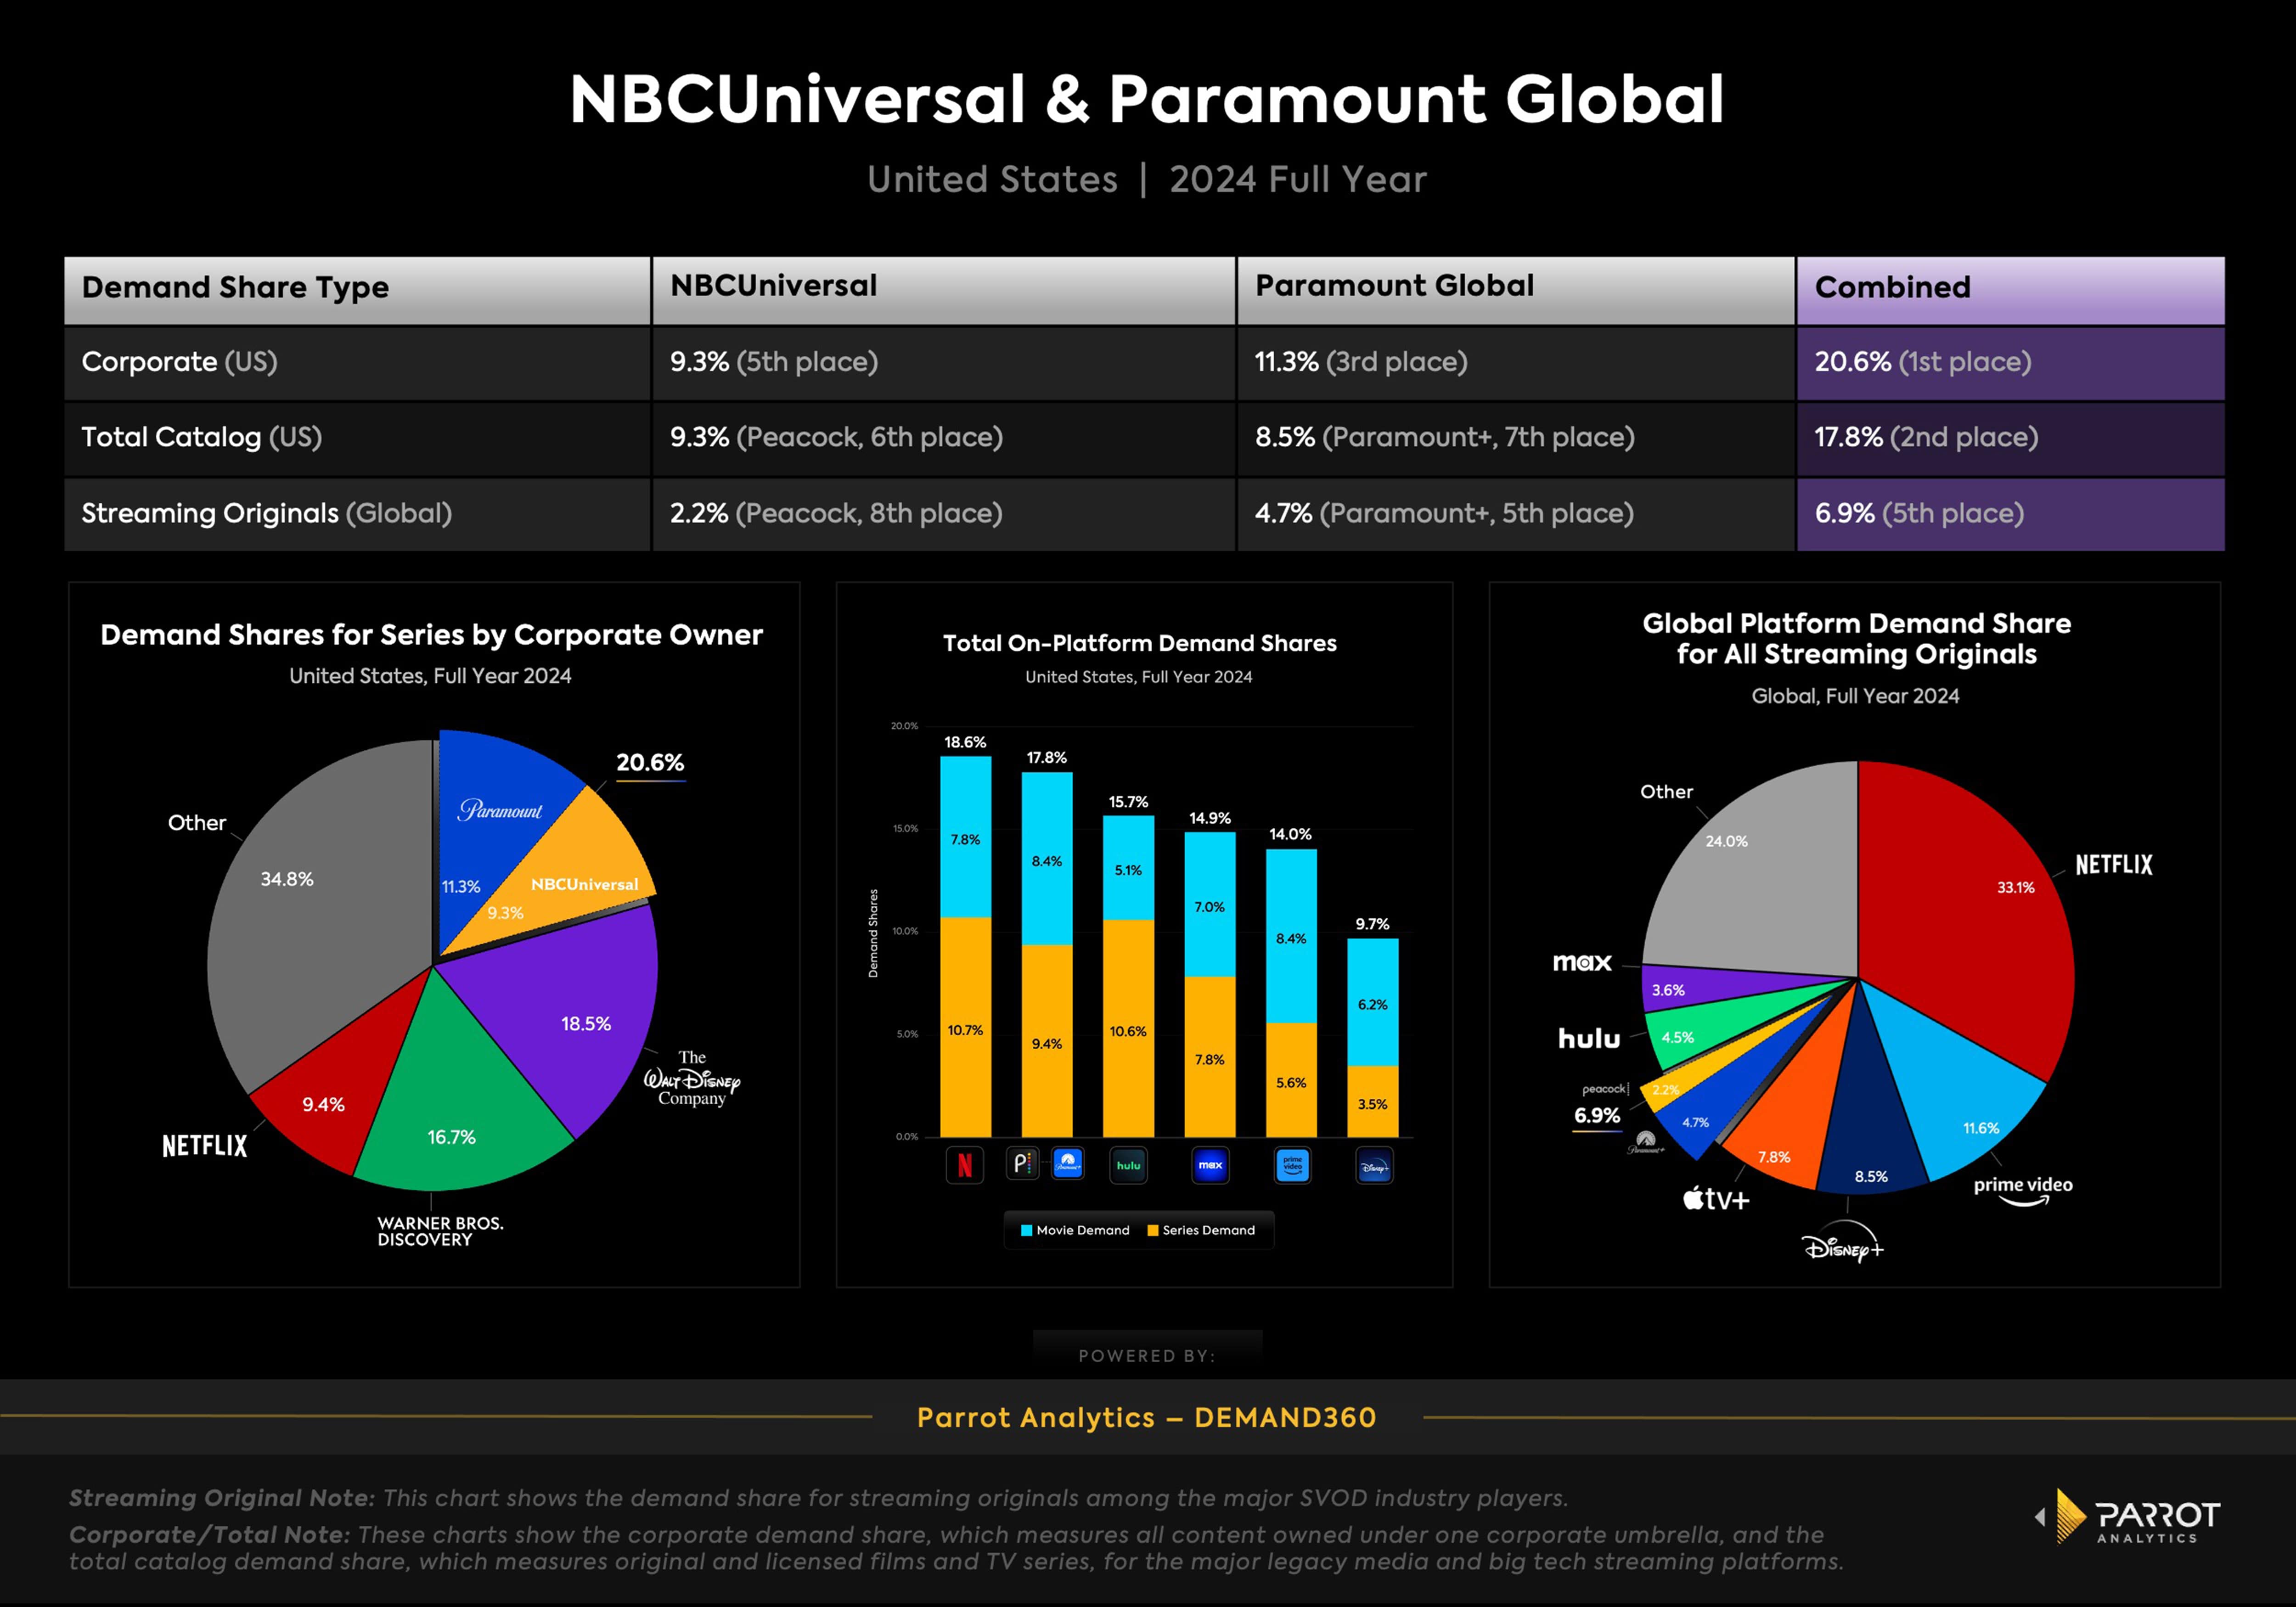Click the '20.6%' callout above the corporate pie

(650, 762)
